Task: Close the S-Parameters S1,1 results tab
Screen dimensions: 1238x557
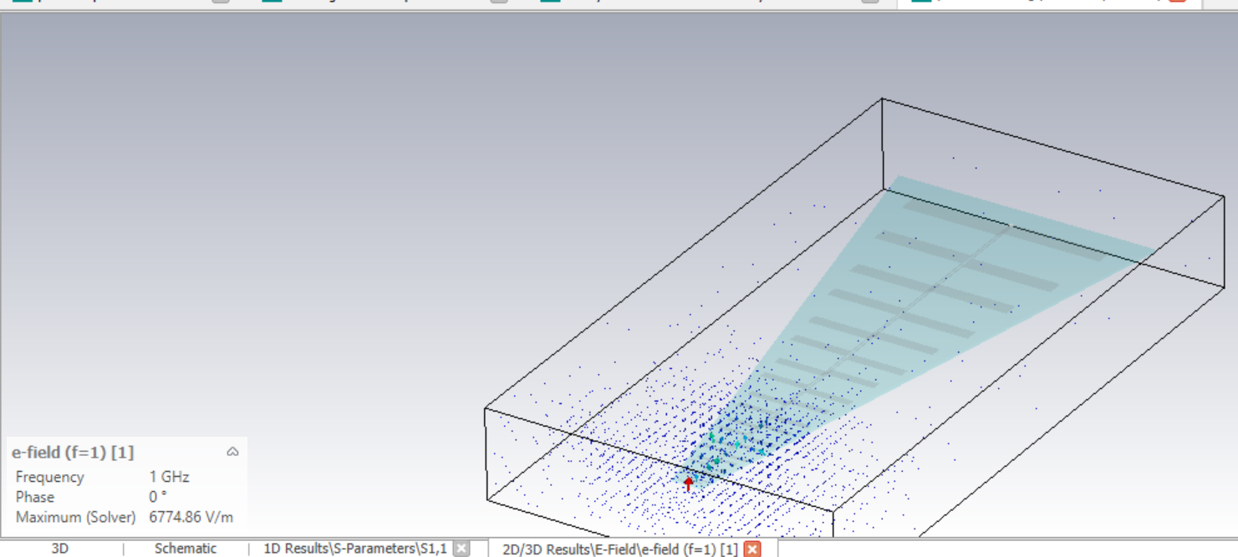Action: (461, 549)
